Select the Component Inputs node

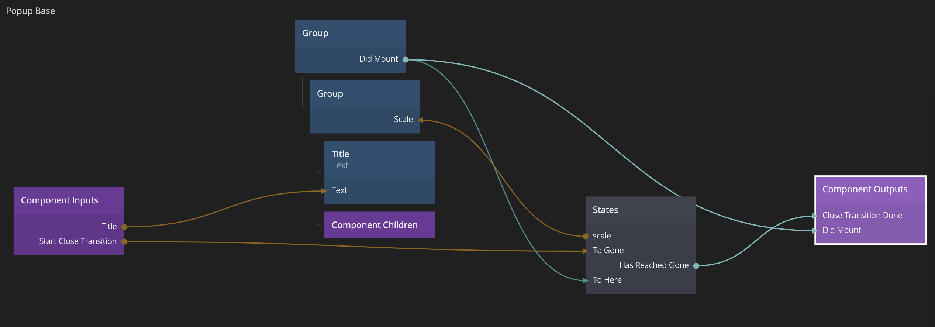(69, 200)
